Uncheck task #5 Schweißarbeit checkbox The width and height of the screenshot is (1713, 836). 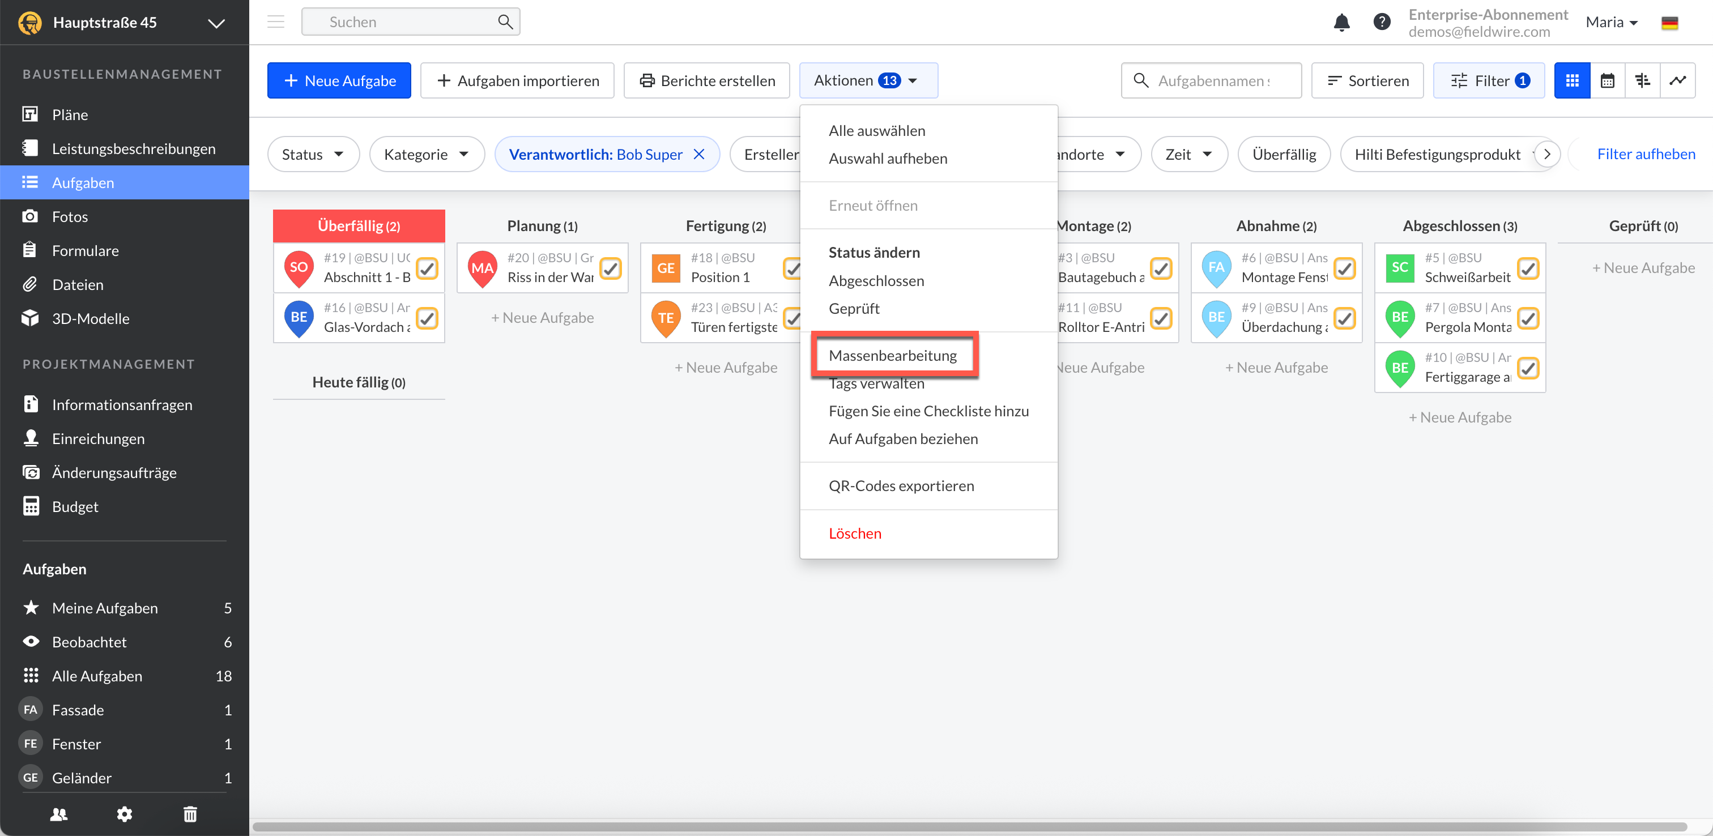(x=1528, y=268)
